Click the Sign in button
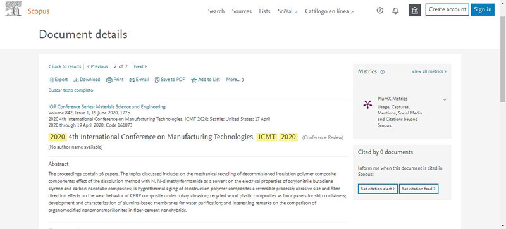 (x=483, y=9)
